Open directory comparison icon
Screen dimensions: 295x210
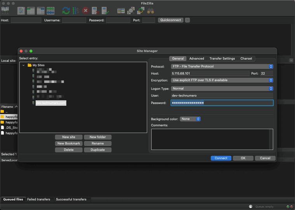point(131,10)
